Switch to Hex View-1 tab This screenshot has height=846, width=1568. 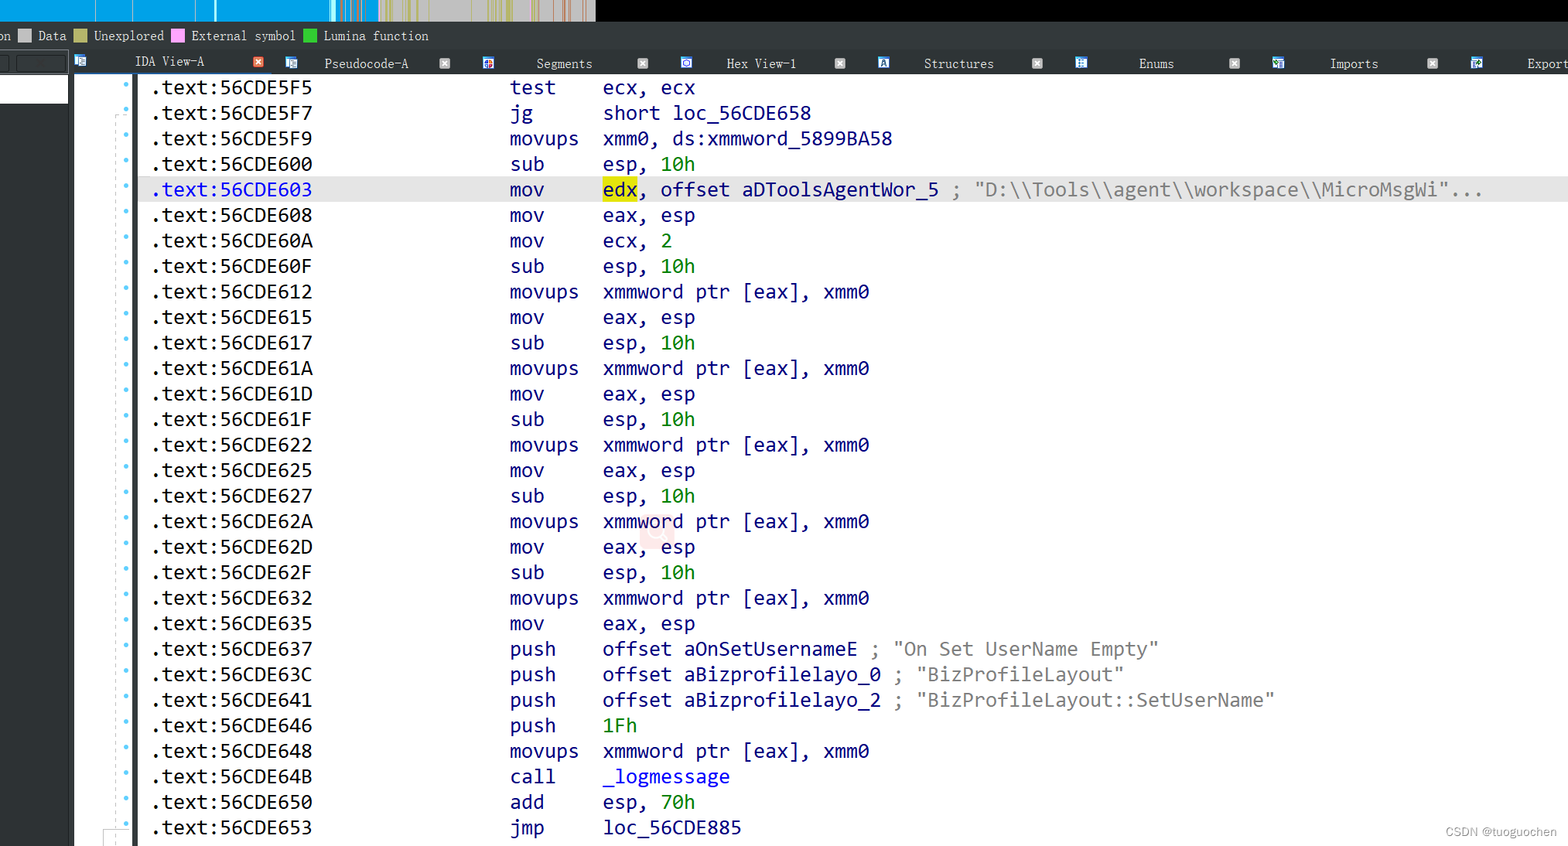pyautogui.click(x=761, y=63)
